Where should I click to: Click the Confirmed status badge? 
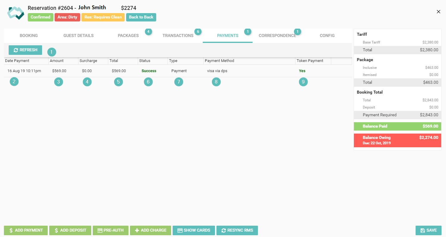pos(40,17)
